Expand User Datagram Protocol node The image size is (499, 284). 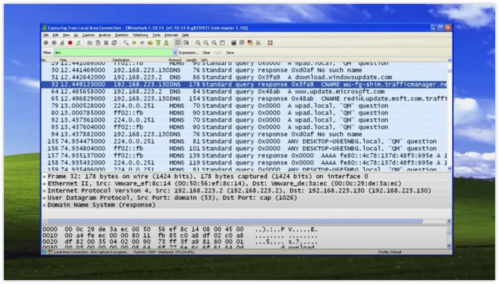click(x=45, y=198)
